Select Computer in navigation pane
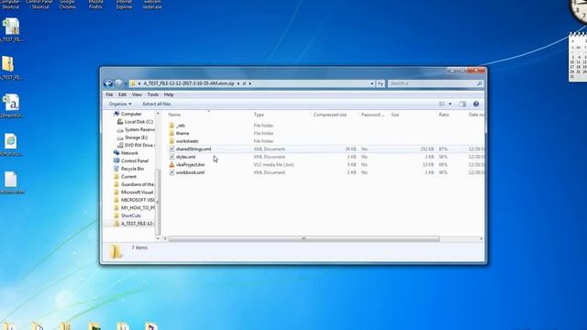This screenshot has height=330, width=587. point(131,114)
